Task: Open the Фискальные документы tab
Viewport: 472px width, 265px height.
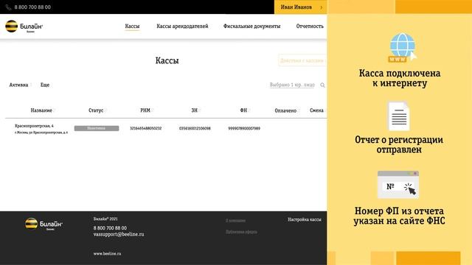Action: [x=251, y=26]
